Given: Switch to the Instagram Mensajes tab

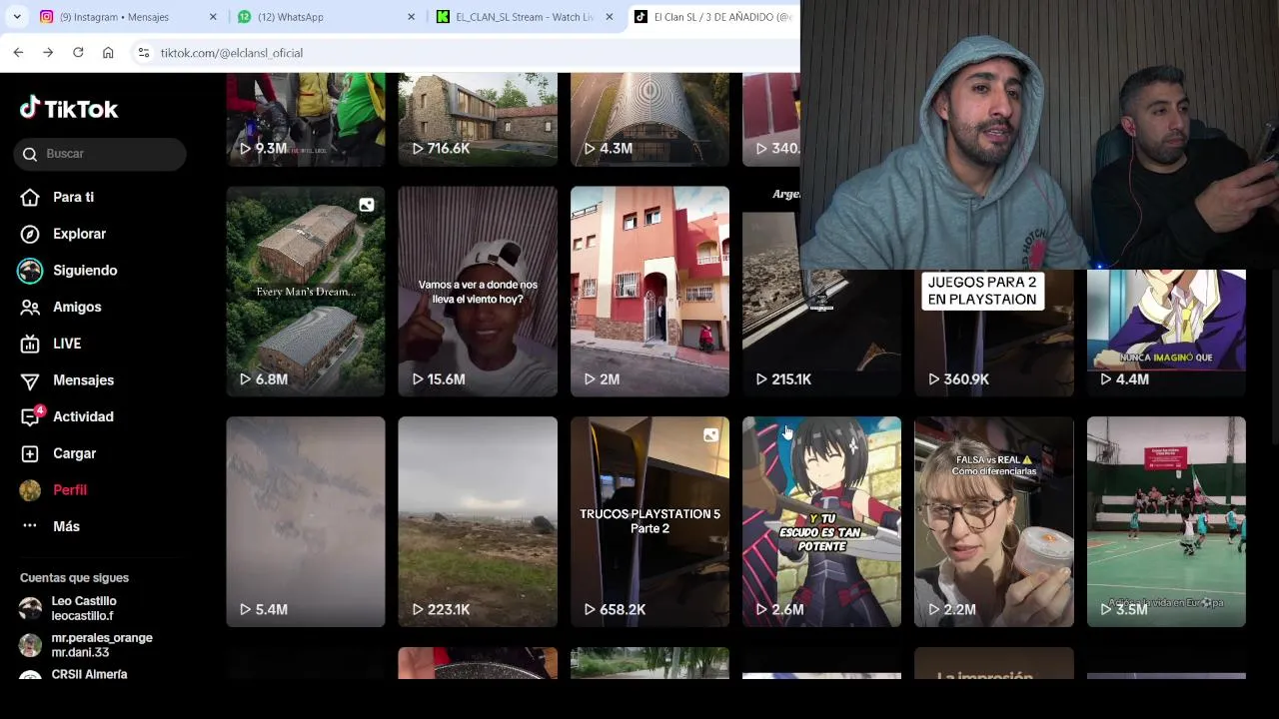Looking at the screenshot, I should [128, 17].
